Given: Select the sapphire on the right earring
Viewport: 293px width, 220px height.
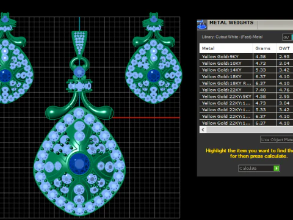Looking at the screenshot, I should (153, 76).
